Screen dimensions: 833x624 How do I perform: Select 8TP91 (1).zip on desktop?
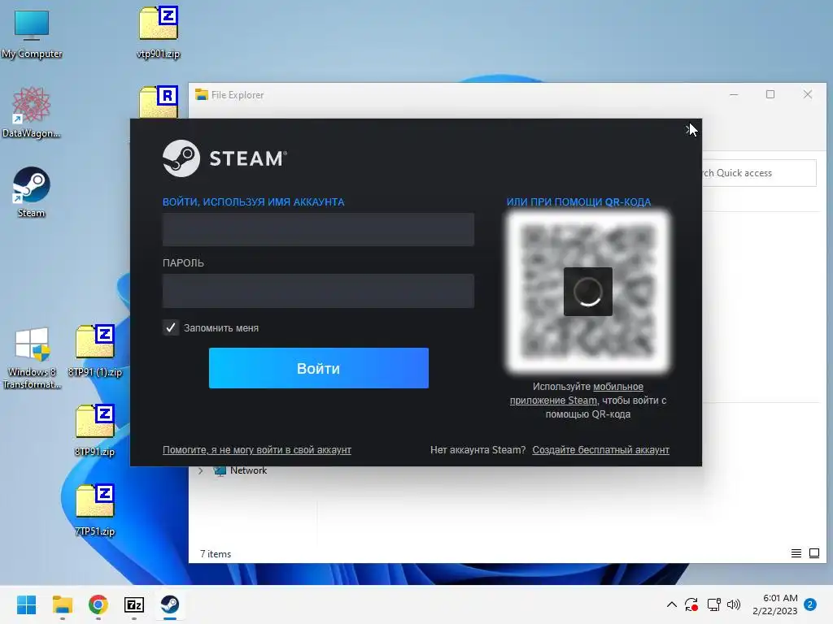(x=95, y=350)
